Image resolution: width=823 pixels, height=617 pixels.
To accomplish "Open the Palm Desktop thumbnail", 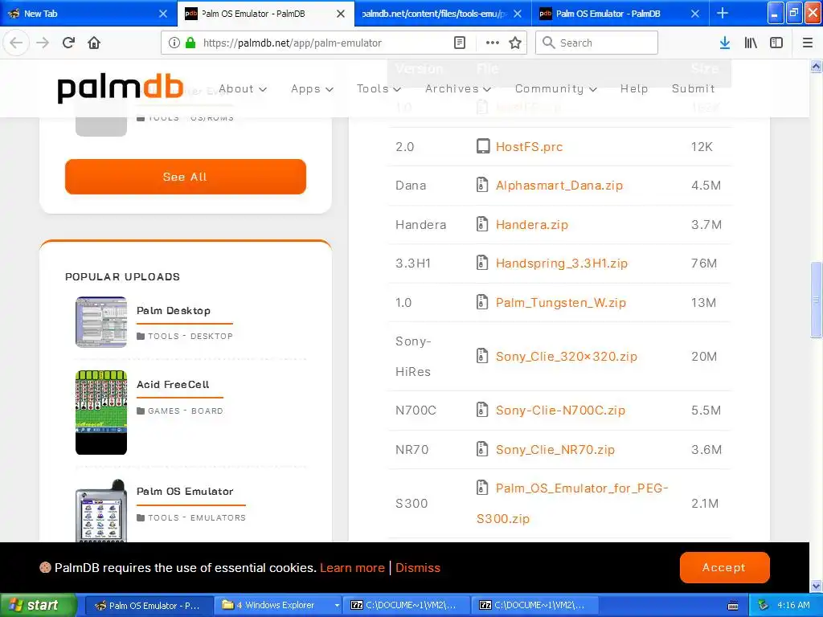I will 101,322.
